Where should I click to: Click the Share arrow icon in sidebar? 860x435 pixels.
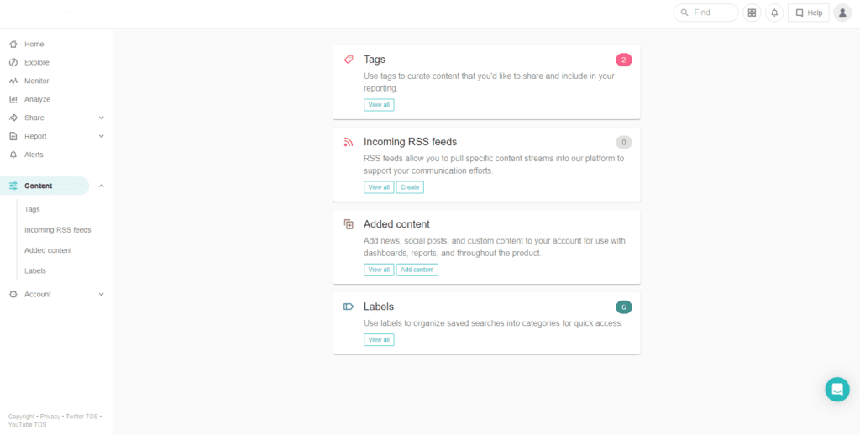[x=13, y=118]
